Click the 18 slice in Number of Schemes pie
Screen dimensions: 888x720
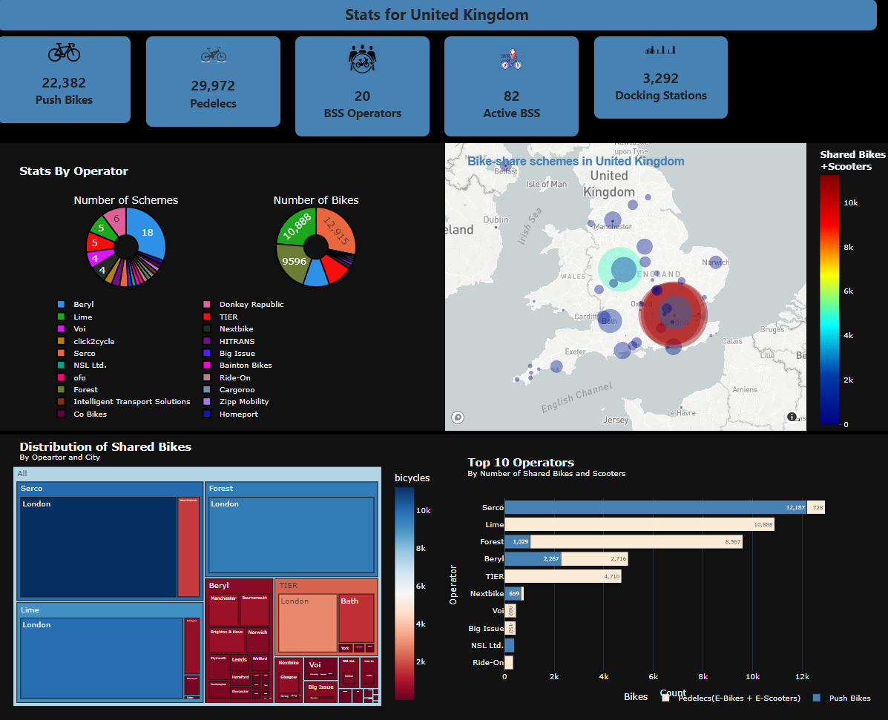coord(147,232)
